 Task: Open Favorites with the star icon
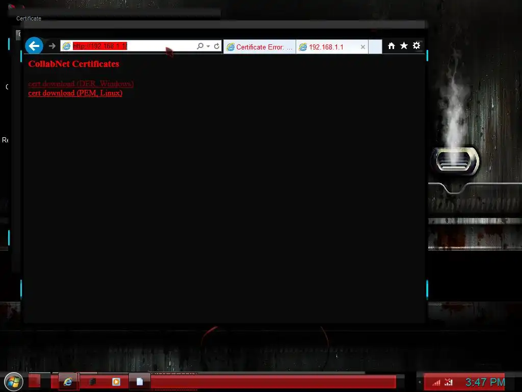(x=404, y=45)
